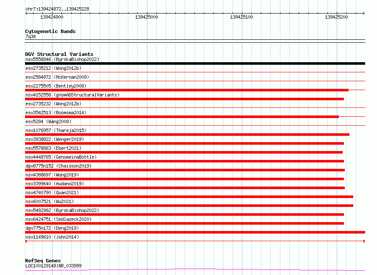
Task: Open variant nsv3399640 (Audano2019)
Action: (55, 184)
